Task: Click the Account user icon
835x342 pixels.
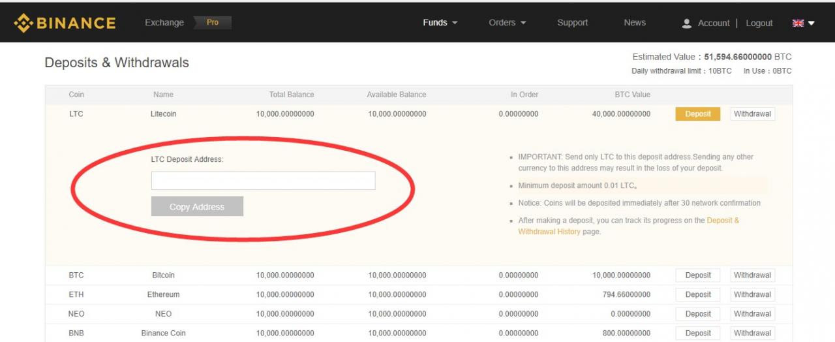Action: coord(686,23)
